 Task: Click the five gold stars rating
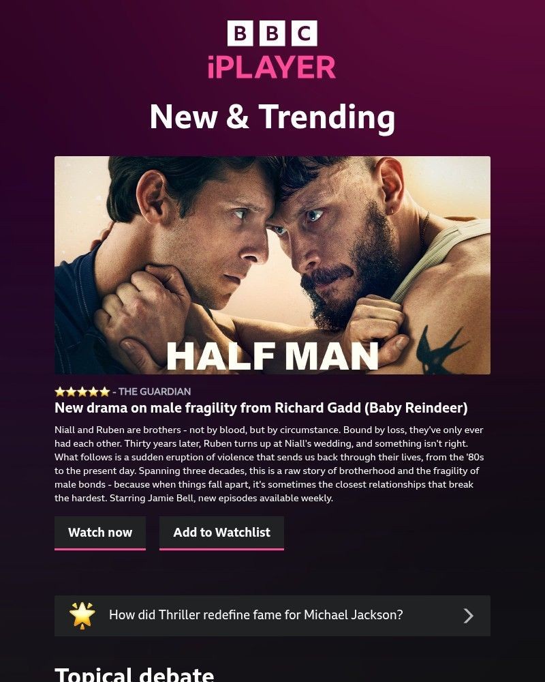click(82, 392)
